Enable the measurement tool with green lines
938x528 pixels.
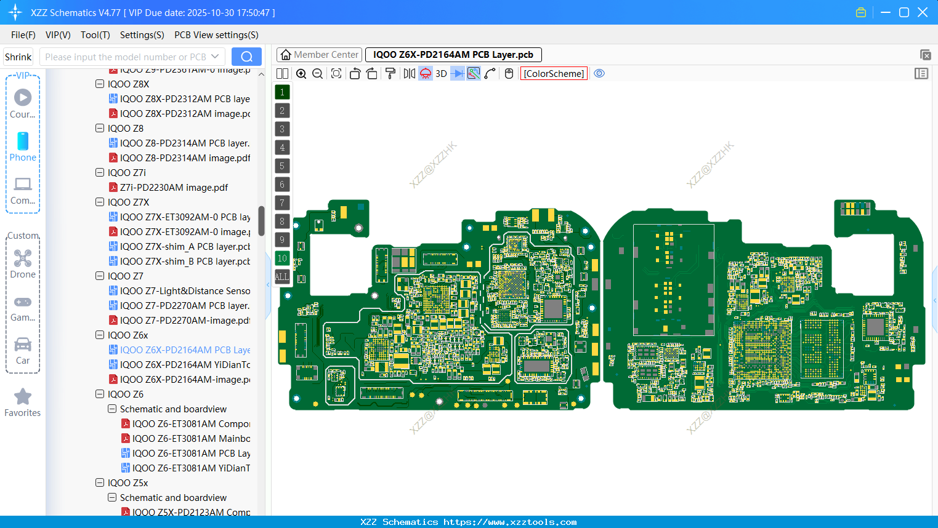click(x=473, y=73)
